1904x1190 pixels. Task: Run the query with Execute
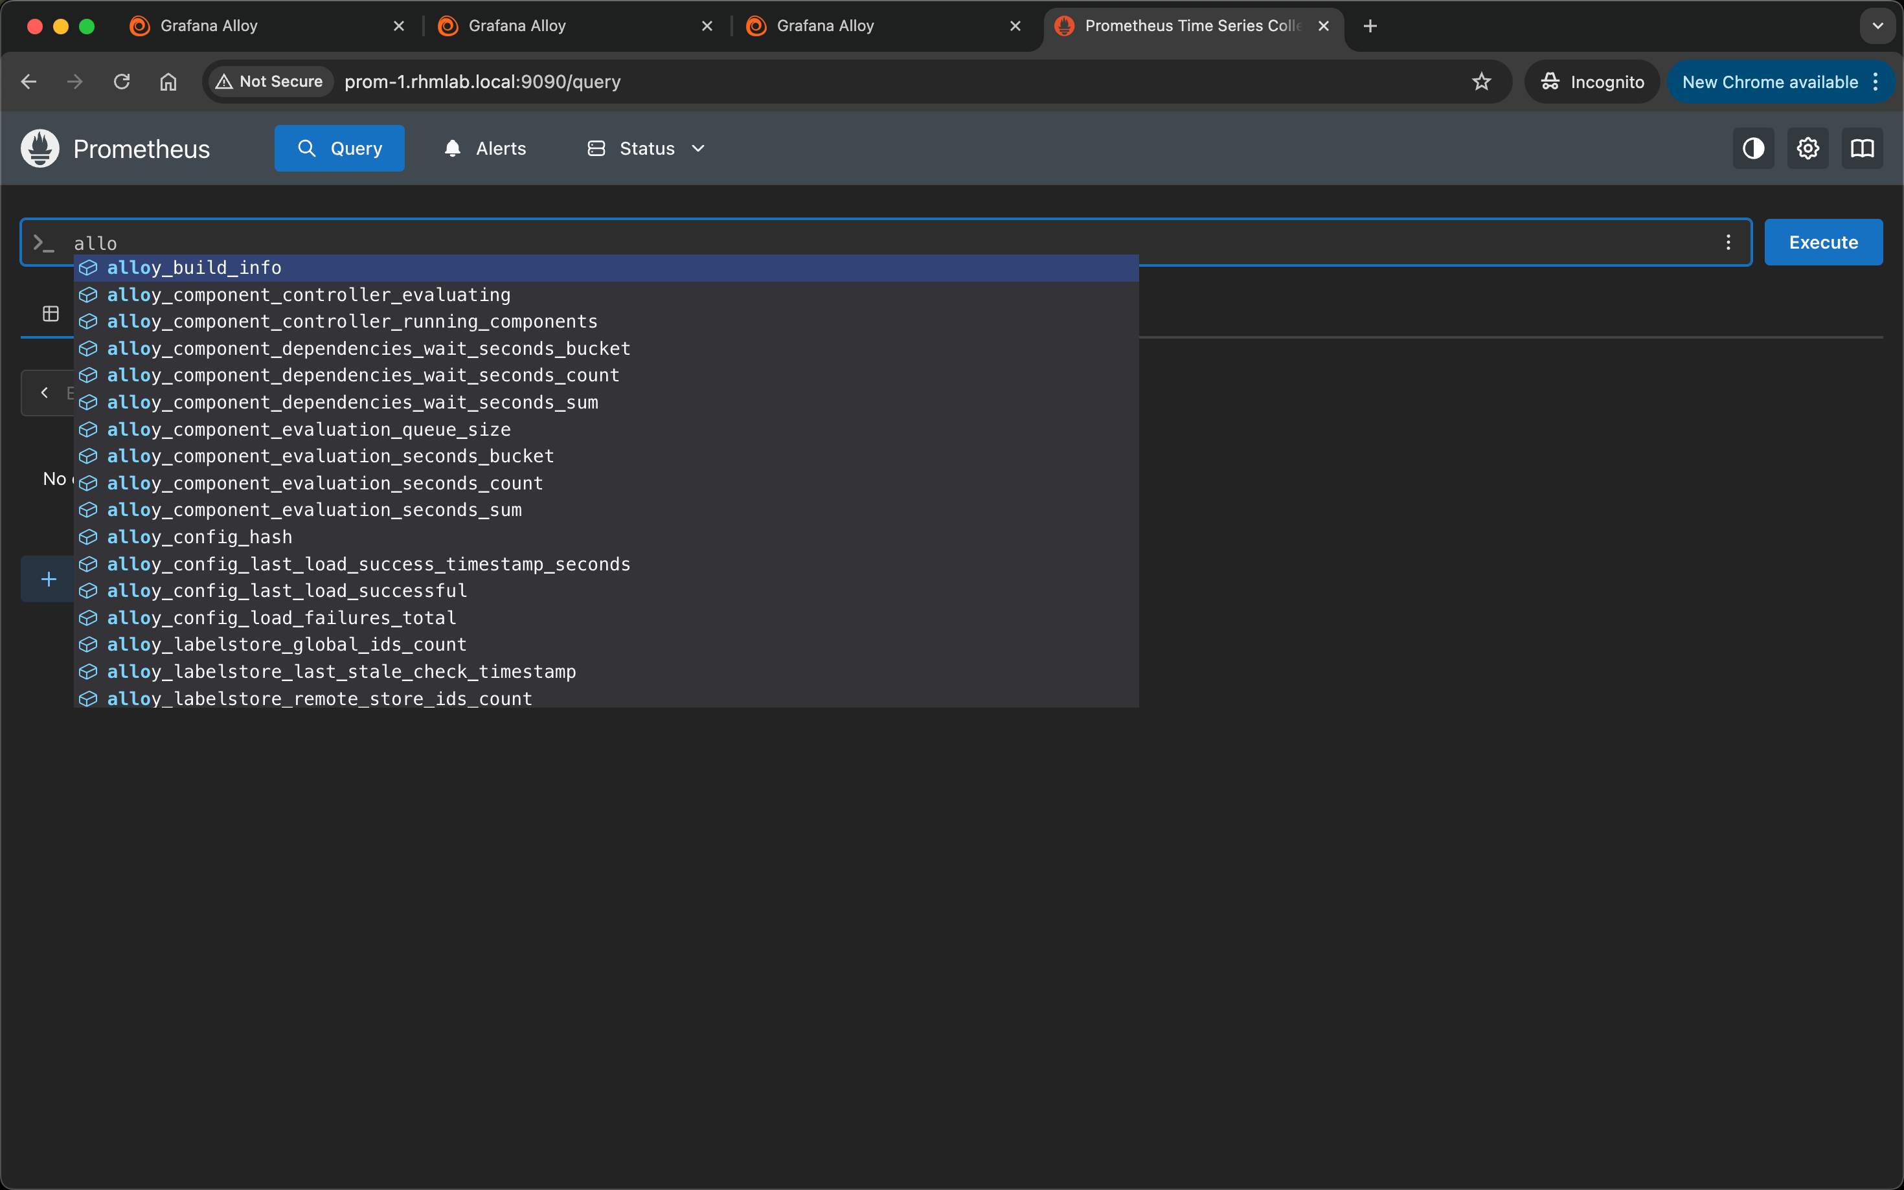coord(1823,242)
